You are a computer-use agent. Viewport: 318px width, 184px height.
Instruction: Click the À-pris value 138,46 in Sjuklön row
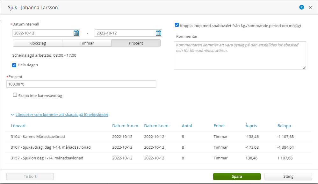pyautogui.click(x=251, y=158)
